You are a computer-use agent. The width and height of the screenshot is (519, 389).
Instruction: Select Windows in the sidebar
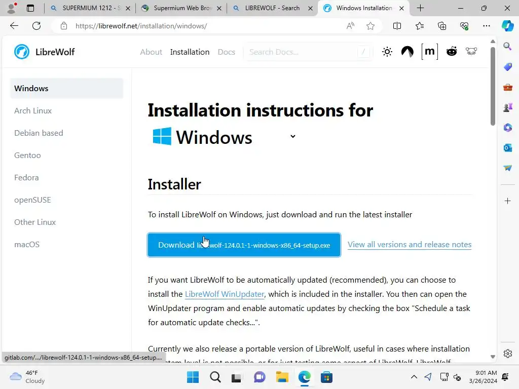(x=66, y=88)
